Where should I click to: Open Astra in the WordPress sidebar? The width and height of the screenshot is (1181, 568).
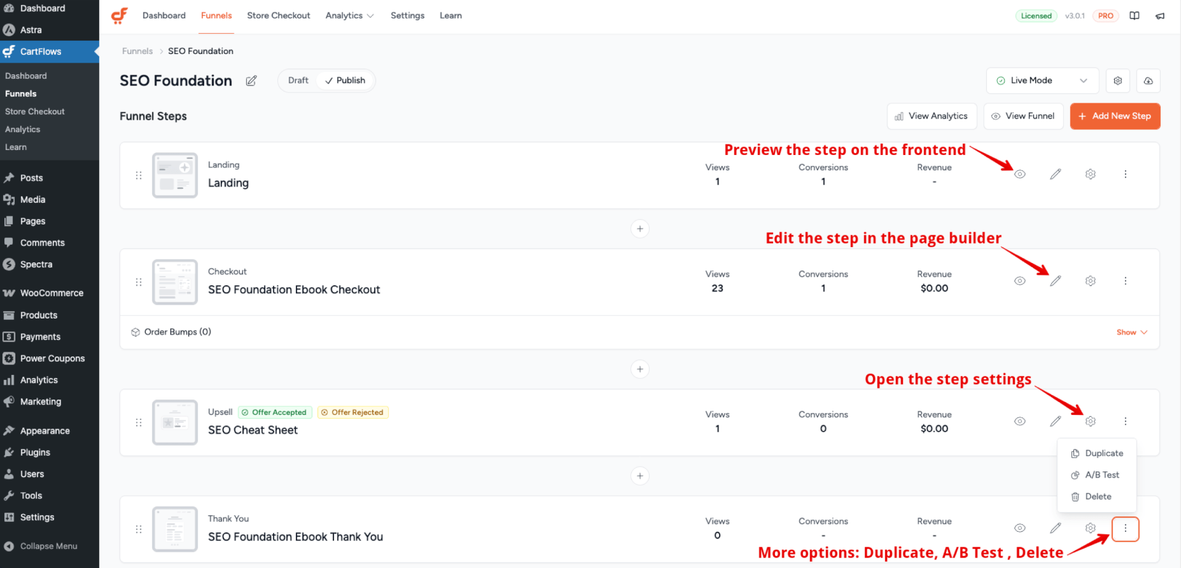pos(49,30)
